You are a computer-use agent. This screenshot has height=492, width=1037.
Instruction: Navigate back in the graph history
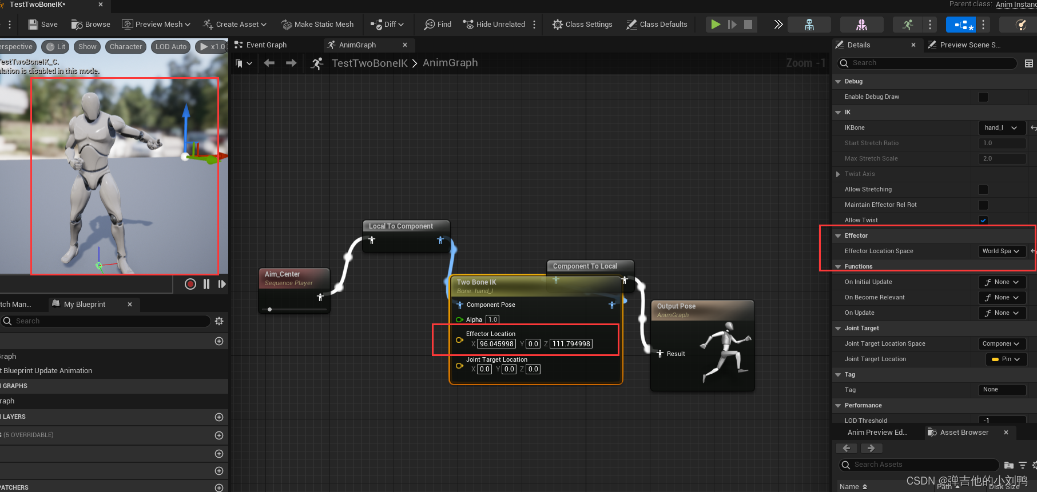(x=269, y=63)
